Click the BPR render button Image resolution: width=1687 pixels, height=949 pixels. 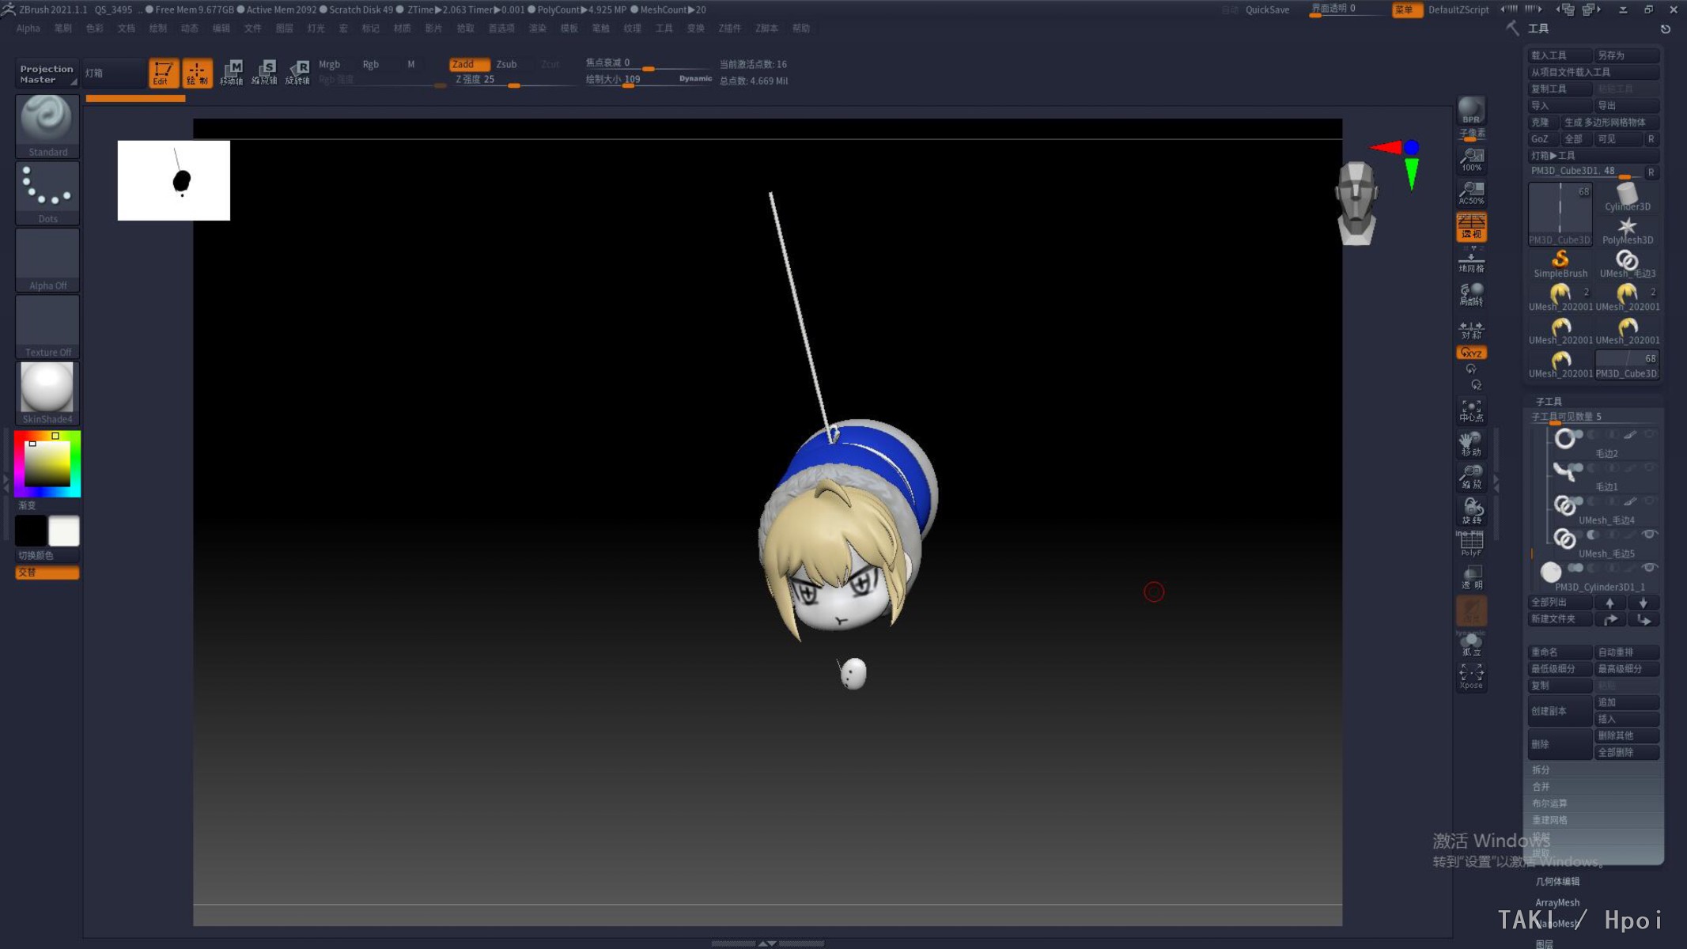[1471, 111]
